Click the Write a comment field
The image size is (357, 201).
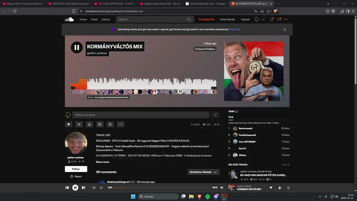(141, 115)
